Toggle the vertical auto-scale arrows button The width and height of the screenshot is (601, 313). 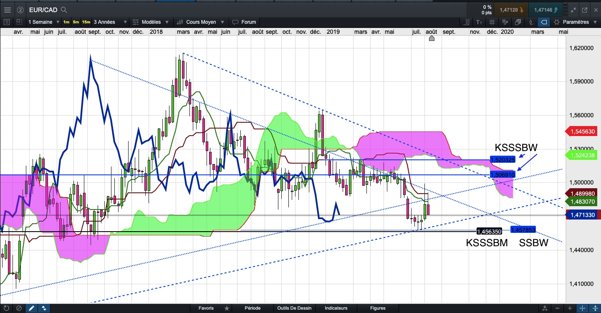coord(594,308)
